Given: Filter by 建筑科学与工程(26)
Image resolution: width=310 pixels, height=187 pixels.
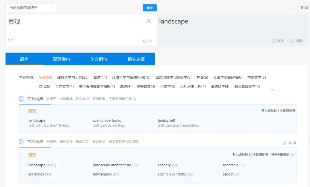Looking at the screenshot, I should point(73,77).
